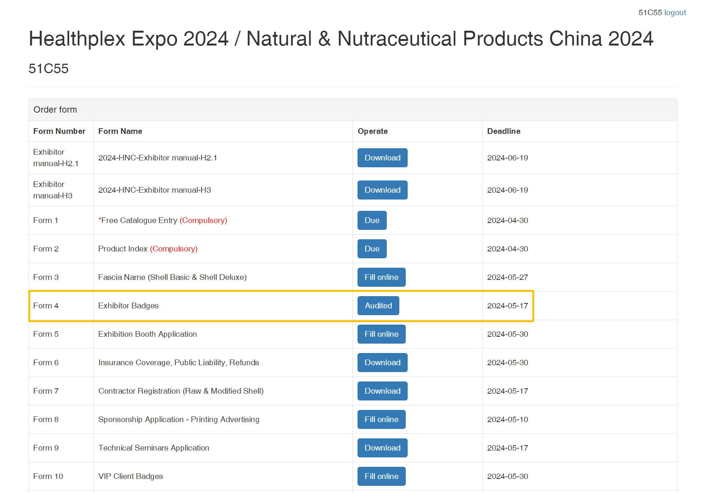Viewport: 709px width, 493px height.
Task: Click the logout link
Action: [x=675, y=13]
